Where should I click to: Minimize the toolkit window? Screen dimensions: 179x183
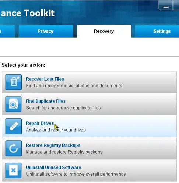pyautogui.click(x=166, y=6)
